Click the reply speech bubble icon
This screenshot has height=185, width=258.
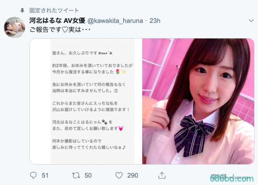(x=33, y=175)
